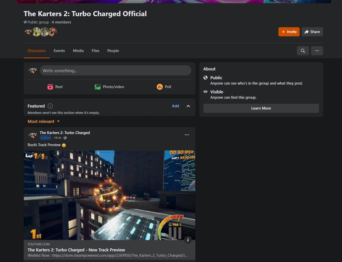Open the post's three-dot options menu
This screenshot has height=262, width=342.
(x=187, y=135)
